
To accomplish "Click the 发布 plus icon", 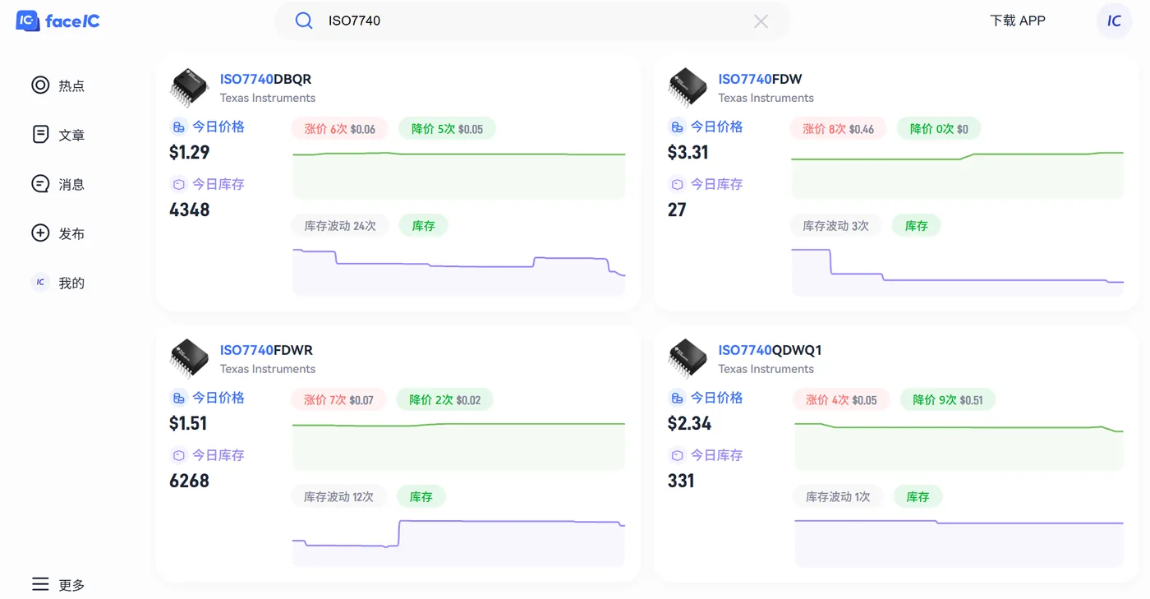I will tap(40, 233).
